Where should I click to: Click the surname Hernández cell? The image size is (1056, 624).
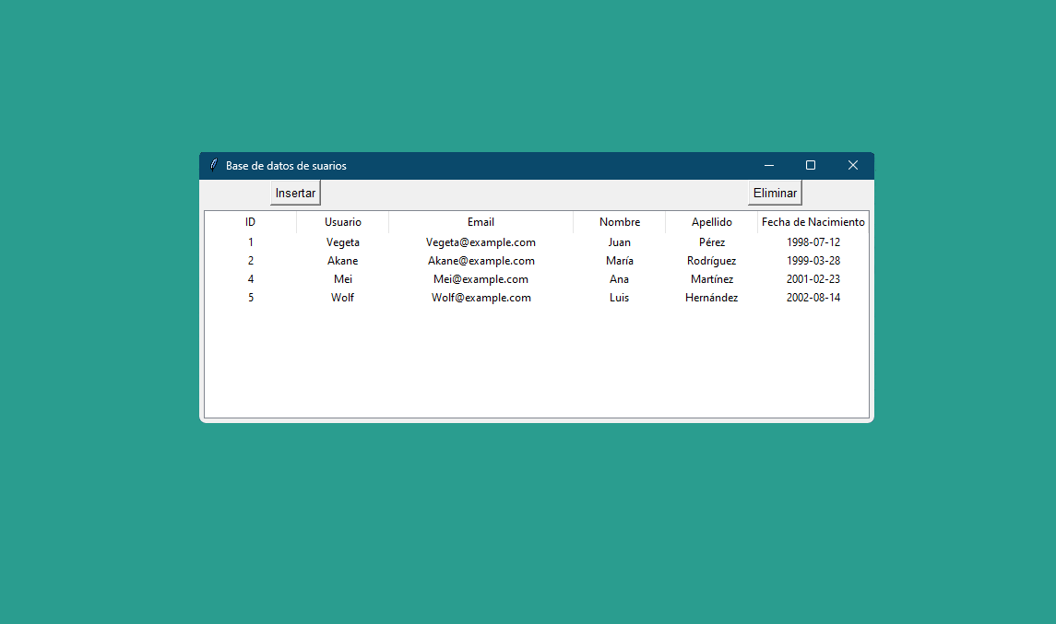[711, 298]
